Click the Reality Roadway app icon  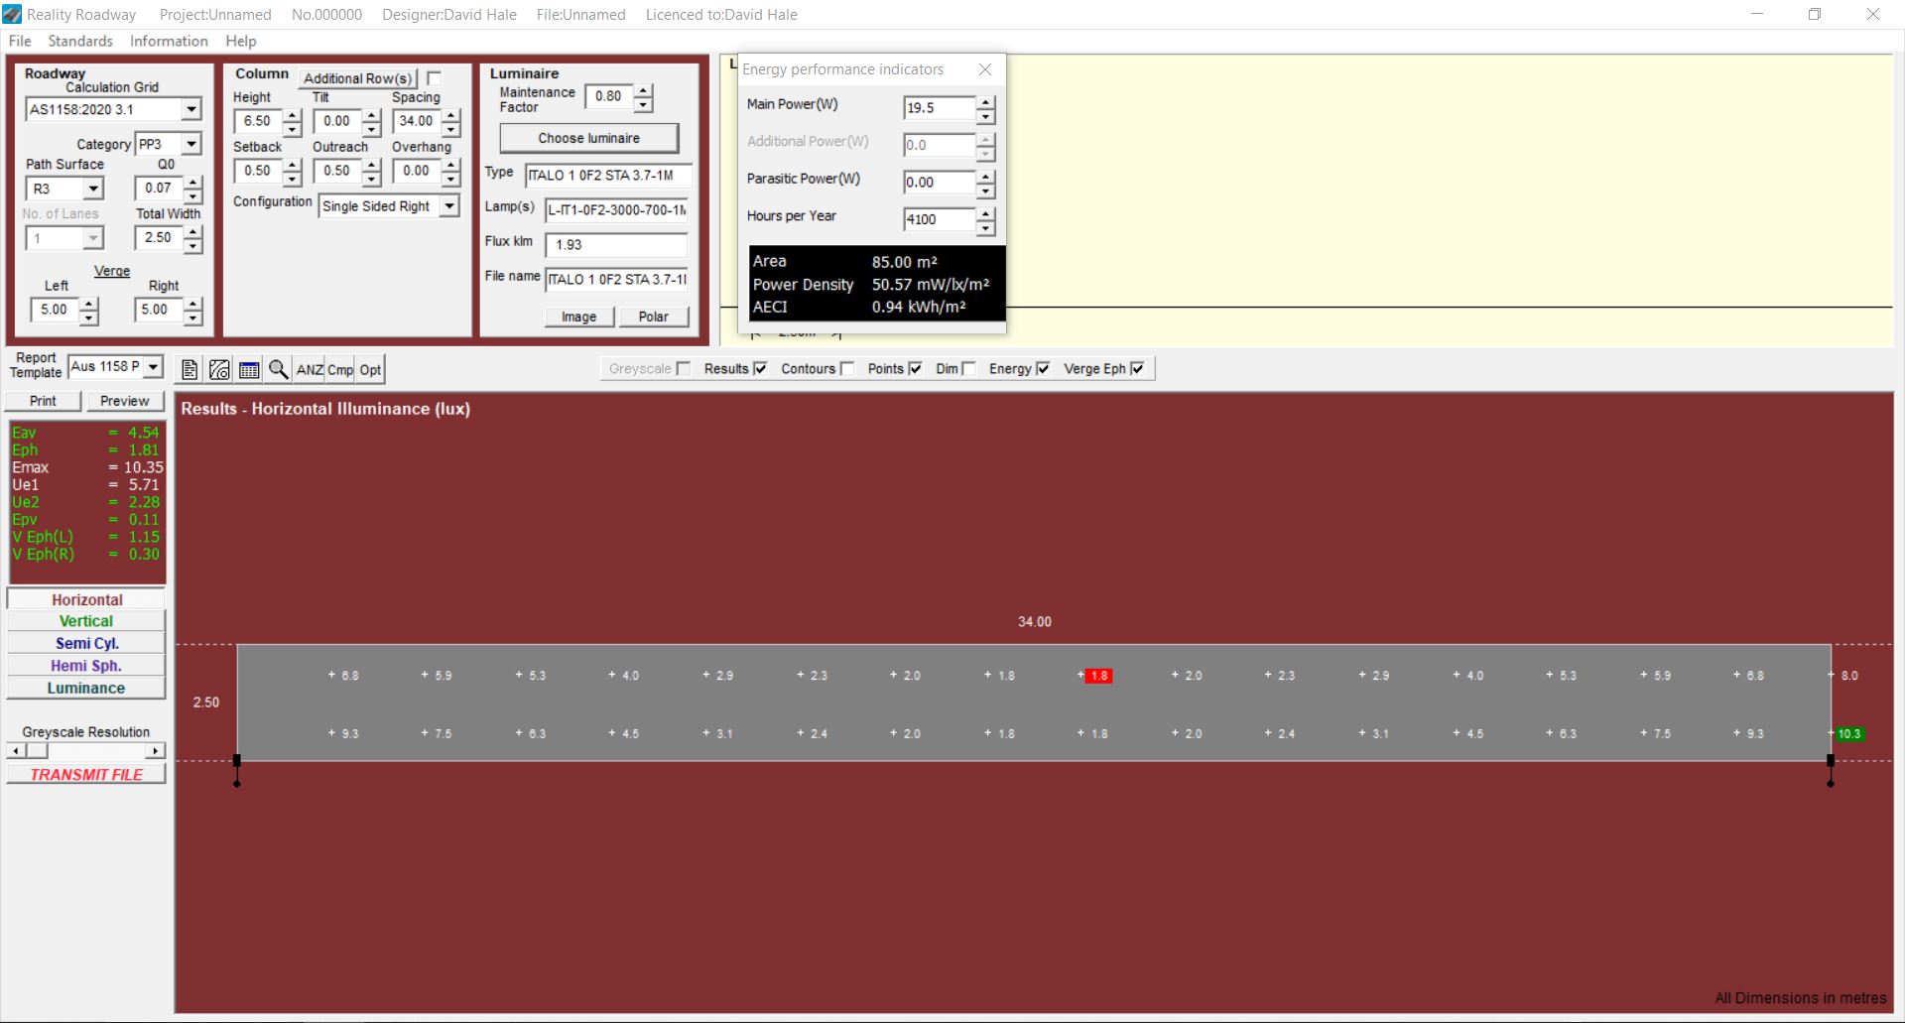click(12, 14)
